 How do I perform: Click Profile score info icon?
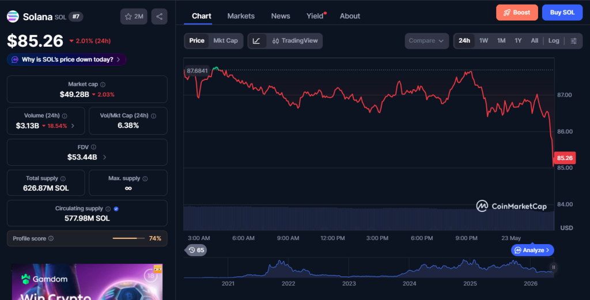(51, 238)
